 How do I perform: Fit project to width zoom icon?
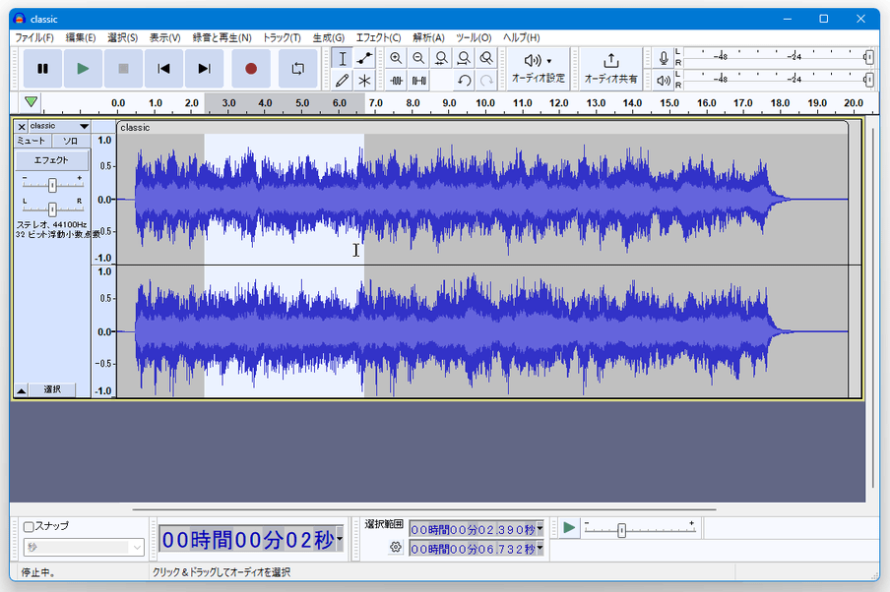point(464,58)
